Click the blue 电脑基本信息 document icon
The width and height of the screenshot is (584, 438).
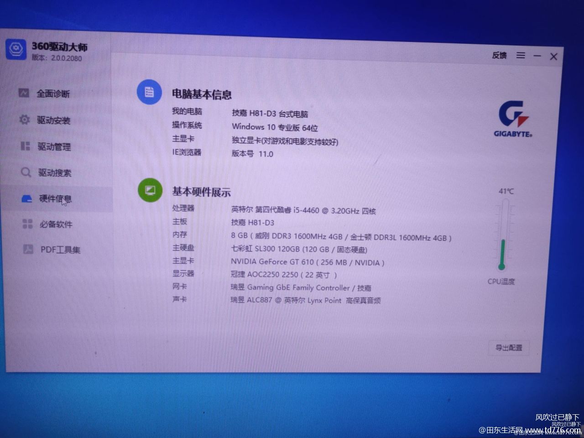[149, 92]
